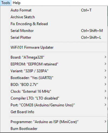Expand the Variant 328P / 328PA submenu arrow
The width and height of the screenshot is (108, 133).
(105, 71)
